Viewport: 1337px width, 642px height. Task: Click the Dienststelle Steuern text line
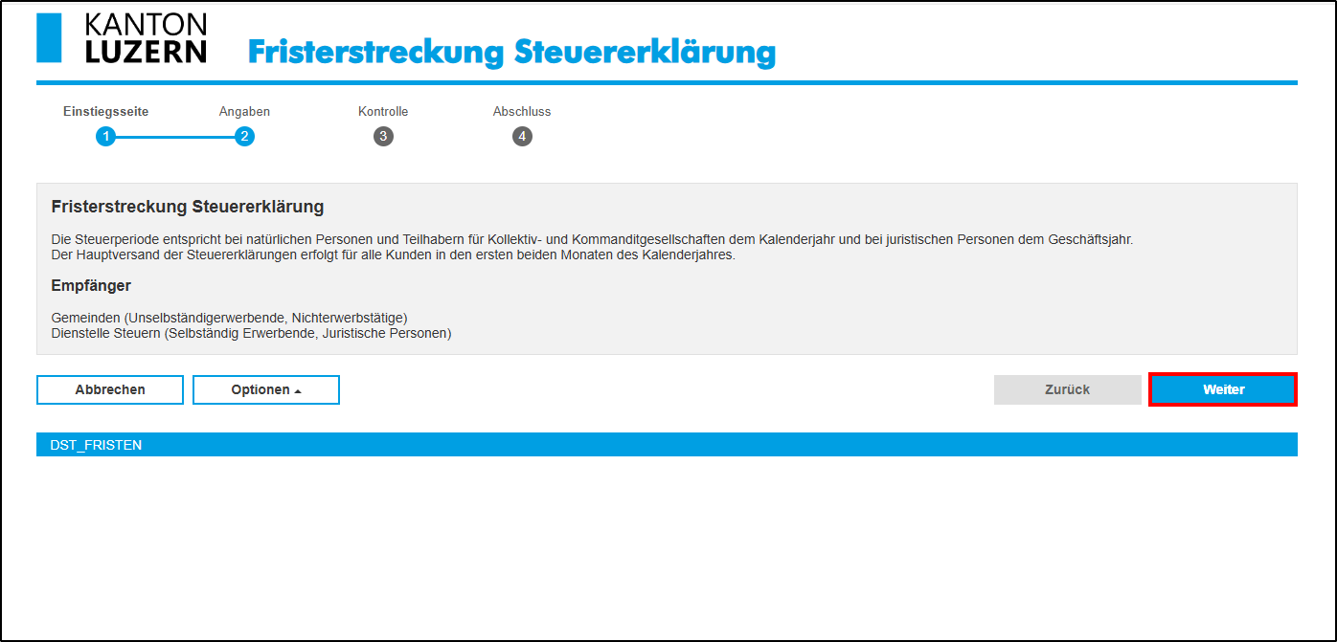(x=251, y=333)
